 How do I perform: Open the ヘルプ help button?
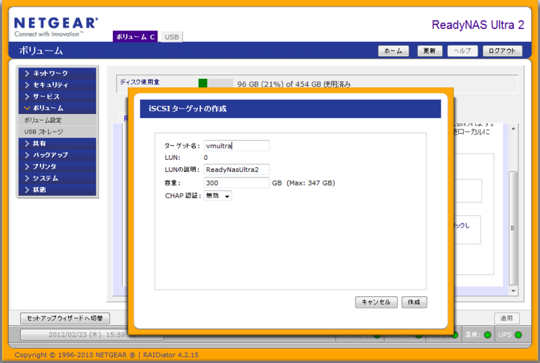pyautogui.click(x=462, y=51)
